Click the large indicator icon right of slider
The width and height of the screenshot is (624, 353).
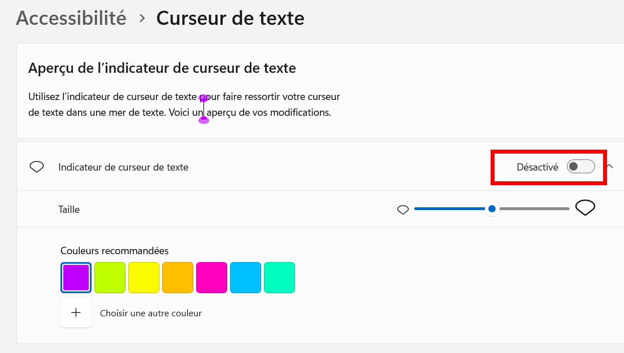585,208
